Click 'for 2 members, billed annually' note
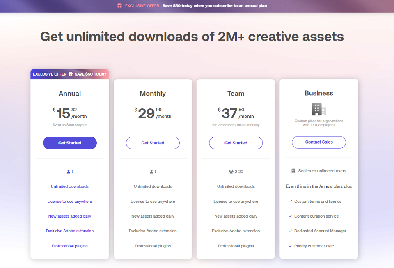Viewport: 394px width, 268px height. pos(236,125)
